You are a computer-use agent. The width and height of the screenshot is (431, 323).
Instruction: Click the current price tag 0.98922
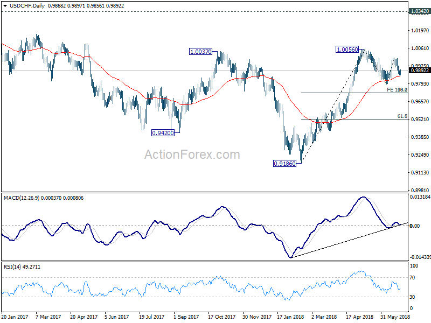click(420, 71)
